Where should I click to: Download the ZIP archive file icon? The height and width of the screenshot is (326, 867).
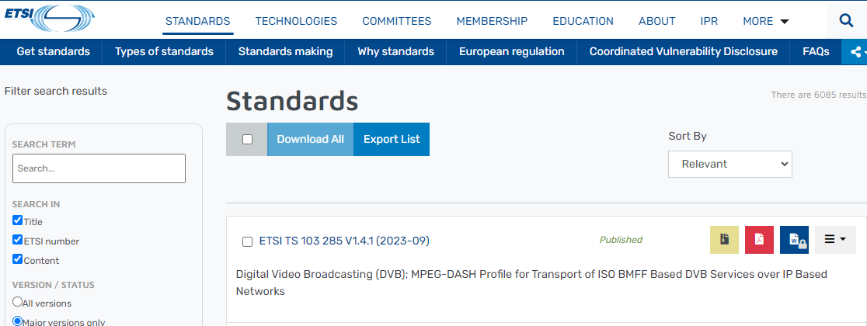point(724,240)
